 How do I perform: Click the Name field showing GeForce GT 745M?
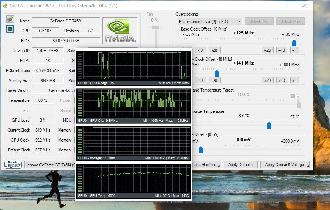click(66, 21)
